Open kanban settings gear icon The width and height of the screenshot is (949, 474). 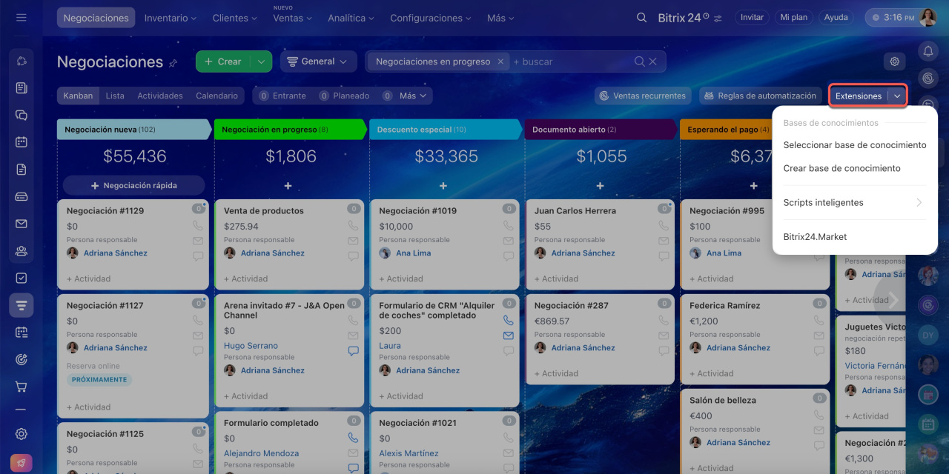click(894, 61)
